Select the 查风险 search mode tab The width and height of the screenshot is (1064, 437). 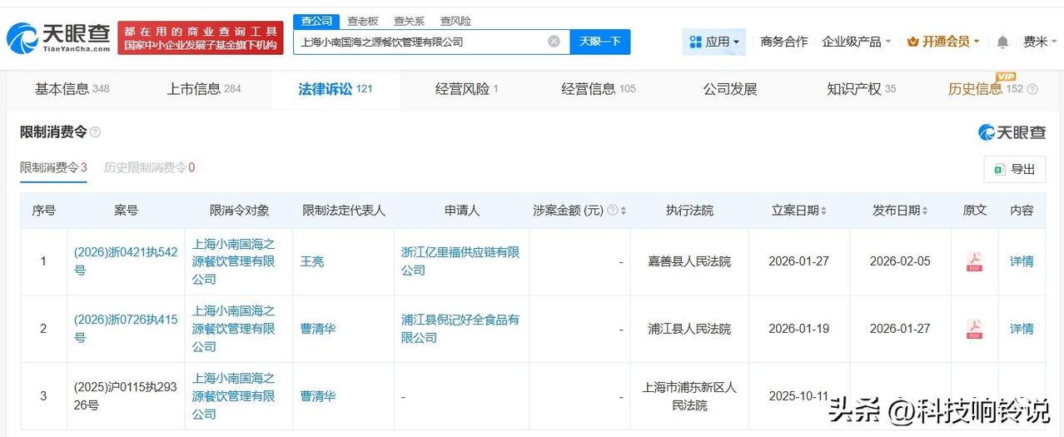coord(455,21)
